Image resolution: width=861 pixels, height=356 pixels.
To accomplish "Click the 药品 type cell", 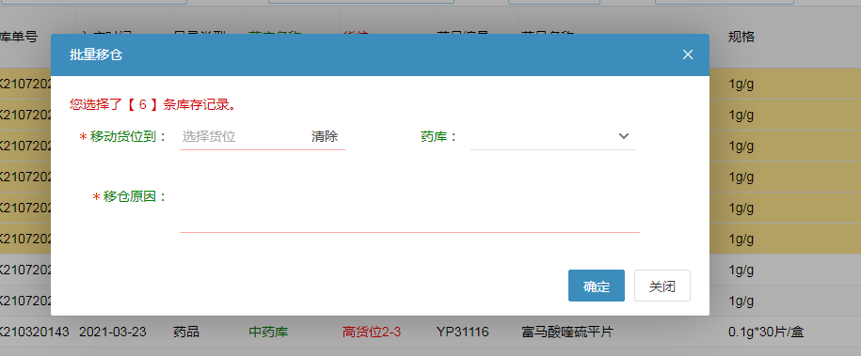I will click(x=186, y=332).
